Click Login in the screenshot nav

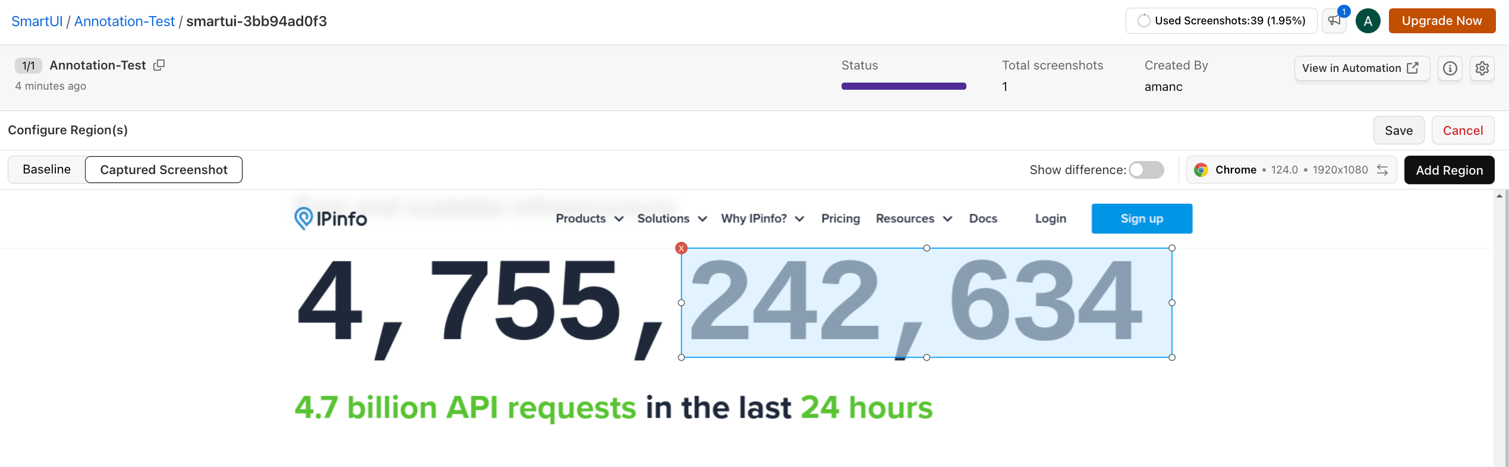click(x=1051, y=219)
